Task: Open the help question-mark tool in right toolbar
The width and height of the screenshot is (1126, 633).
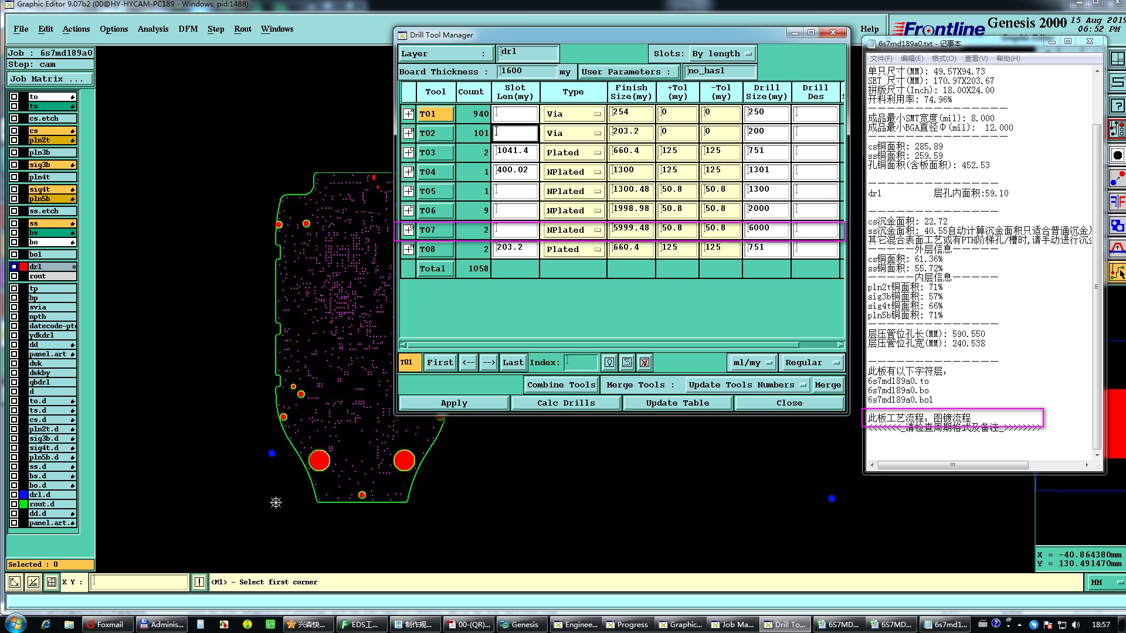Action: tap(1118, 105)
